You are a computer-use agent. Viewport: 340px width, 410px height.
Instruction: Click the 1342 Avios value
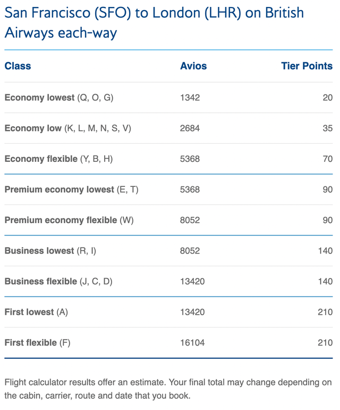point(190,97)
